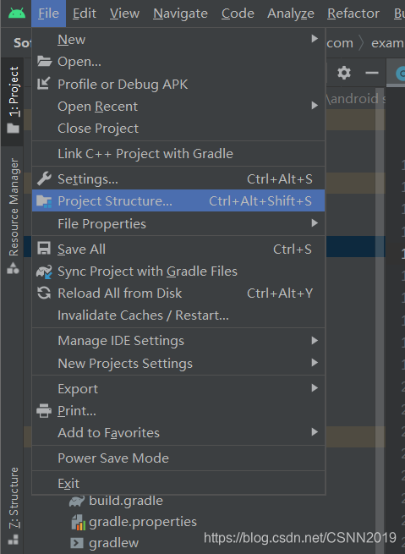Click the Settings wrench icon
Image resolution: width=405 pixels, height=554 pixels.
44,178
